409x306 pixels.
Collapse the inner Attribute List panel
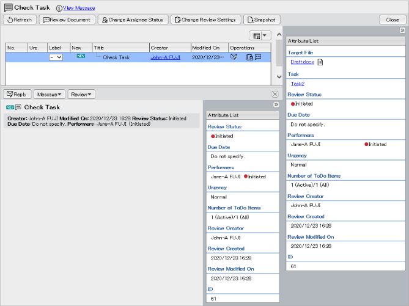pyautogui.click(x=276, y=105)
